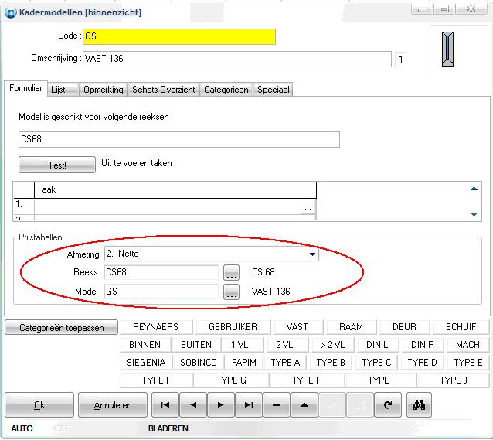Click Kadermodellen window title icon

click(x=10, y=13)
